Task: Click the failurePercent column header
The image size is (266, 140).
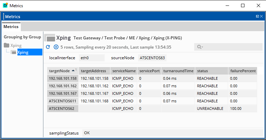Action: (x=242, y=71)
